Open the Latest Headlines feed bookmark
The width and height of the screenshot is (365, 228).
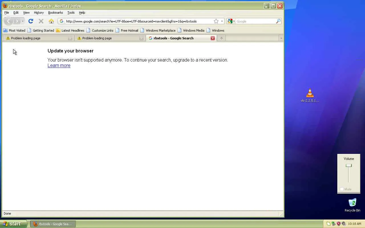70,30
